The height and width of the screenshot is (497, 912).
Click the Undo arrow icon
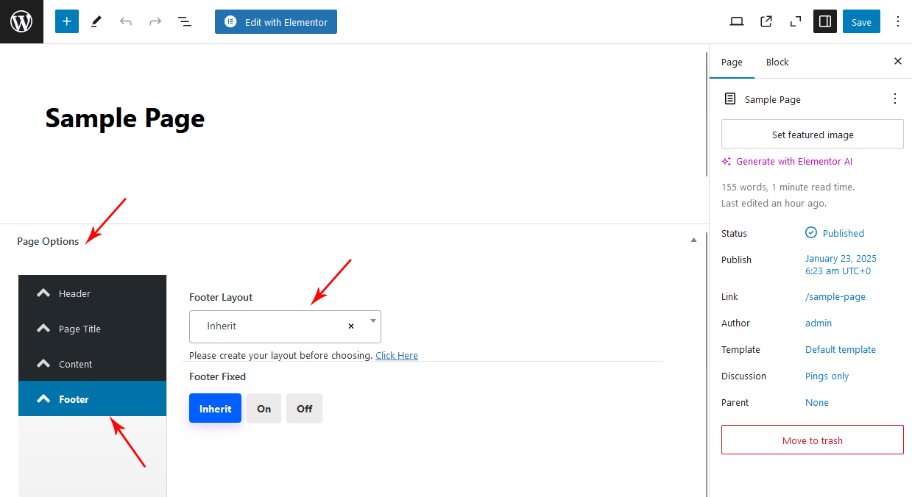click(x=126, y=21)
